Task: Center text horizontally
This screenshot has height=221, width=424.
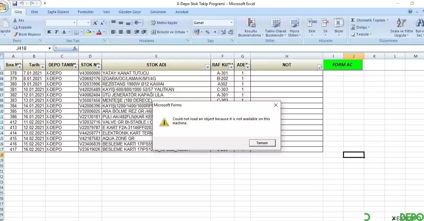Action: pos(121,32)
